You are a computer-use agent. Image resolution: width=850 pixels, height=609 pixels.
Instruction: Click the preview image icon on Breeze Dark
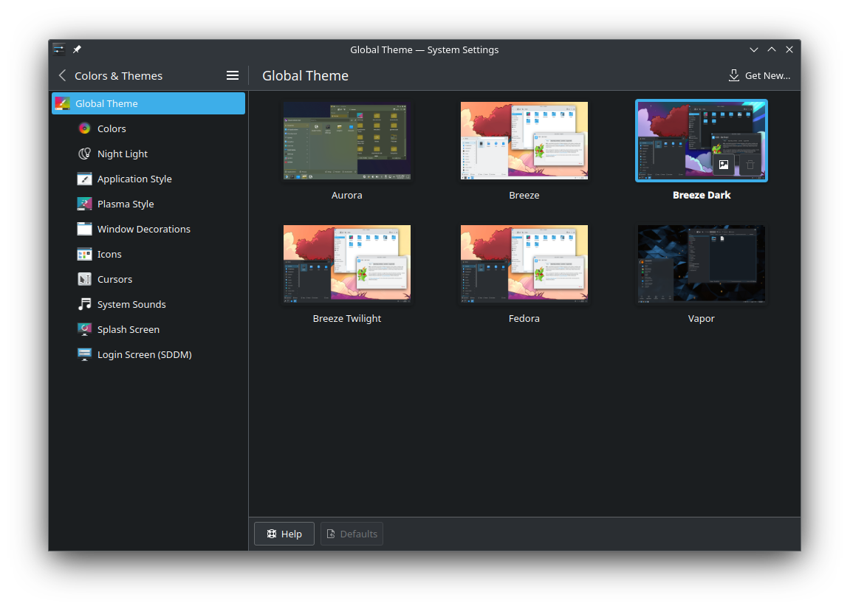tap(724, 165)
